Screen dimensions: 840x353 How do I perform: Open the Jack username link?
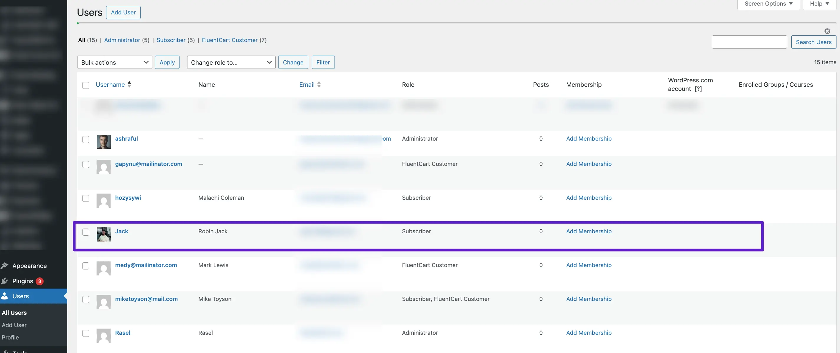click(x=122, y=231)
